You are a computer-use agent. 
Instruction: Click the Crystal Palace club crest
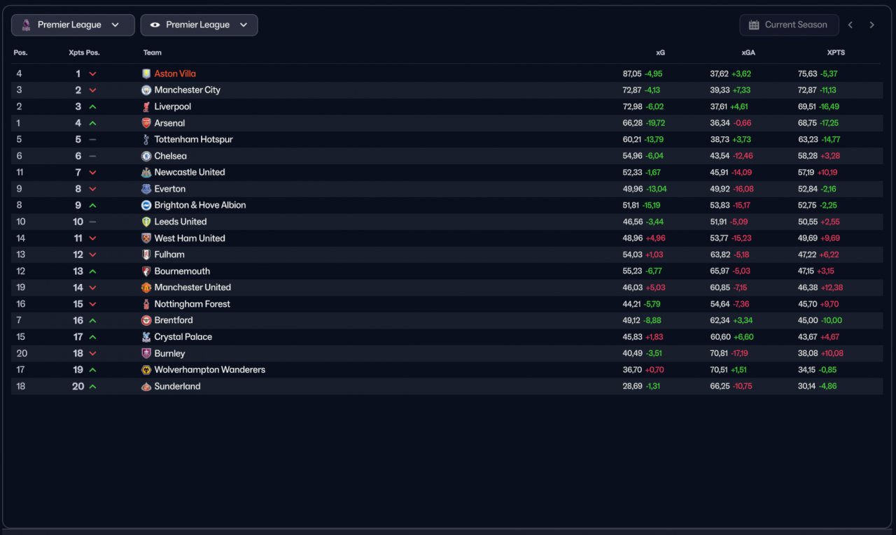click(146, 336)
